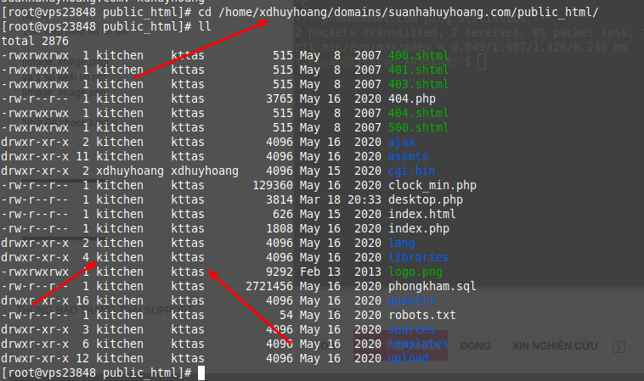This screenshot has width=644, height=381.
Task: Select the file name clock_min.php
Action: point(432,185)
